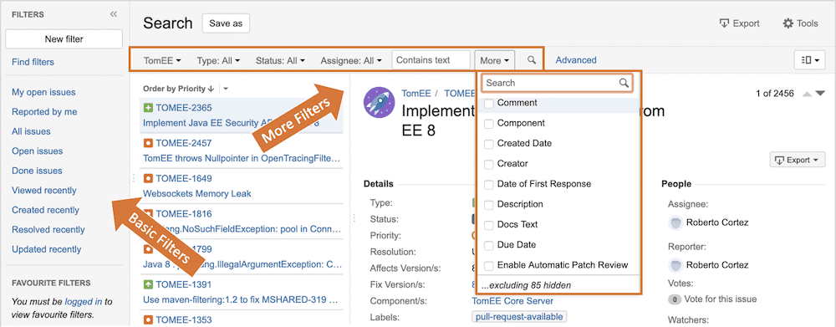Click Vote for this issue link
Image resolution: width=836 pixels, height=327 pixels.
click(721, 299)
